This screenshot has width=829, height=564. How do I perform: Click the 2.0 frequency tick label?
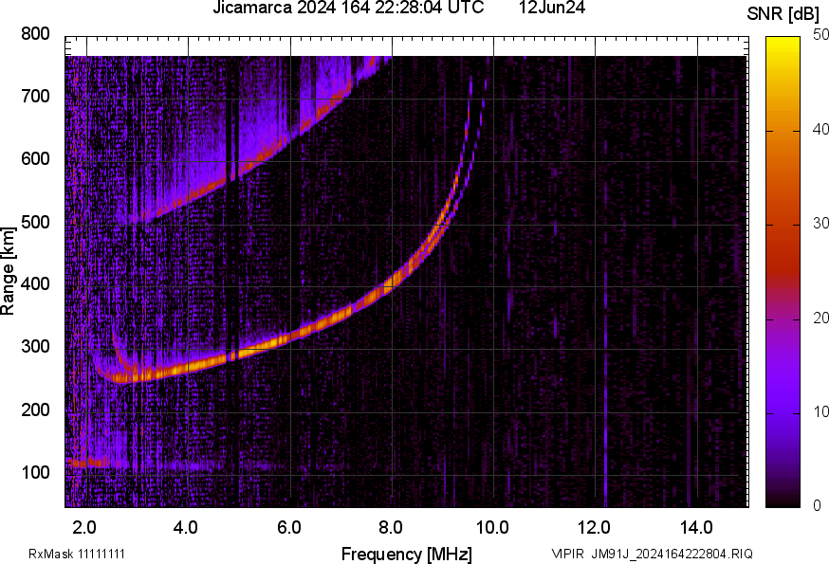tap(84, 527)
